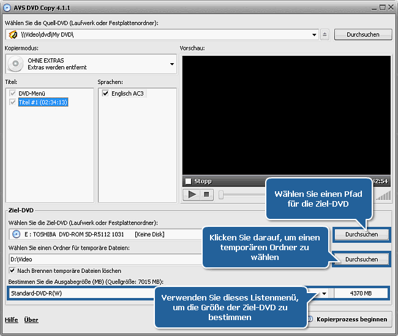Maximize the AVS DVD Copy window
This screenshot has height=336, width=398.
[382, 7]
